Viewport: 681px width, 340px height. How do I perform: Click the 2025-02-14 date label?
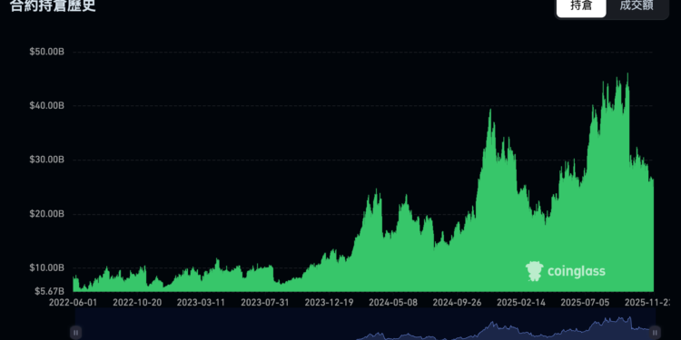tap(521, 302)
